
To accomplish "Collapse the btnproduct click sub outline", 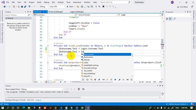I will coord(48,62).
